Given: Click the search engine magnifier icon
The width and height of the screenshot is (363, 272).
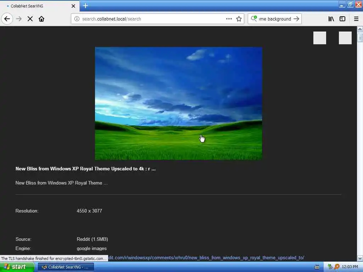Looking at the screenshot, I should [x=254, y=18].
